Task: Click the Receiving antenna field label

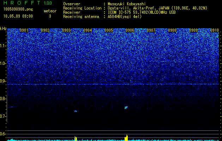Action: 81,17
